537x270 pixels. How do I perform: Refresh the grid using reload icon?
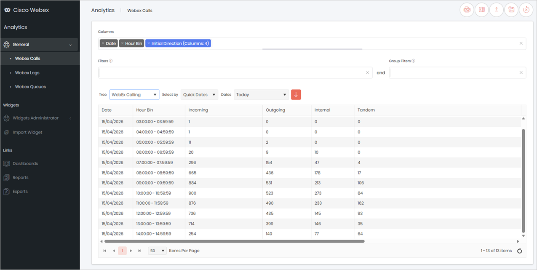(x=519, y=251)
